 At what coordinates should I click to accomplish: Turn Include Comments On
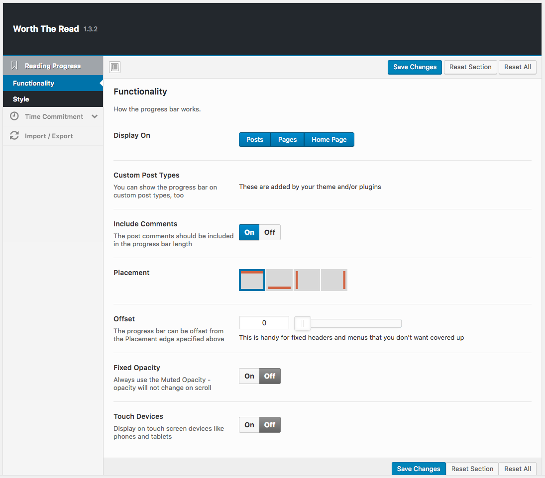(x=249, y=232)
